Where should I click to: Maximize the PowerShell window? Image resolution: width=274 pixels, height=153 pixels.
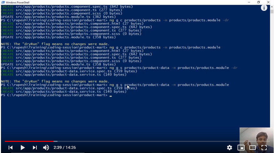258,2
